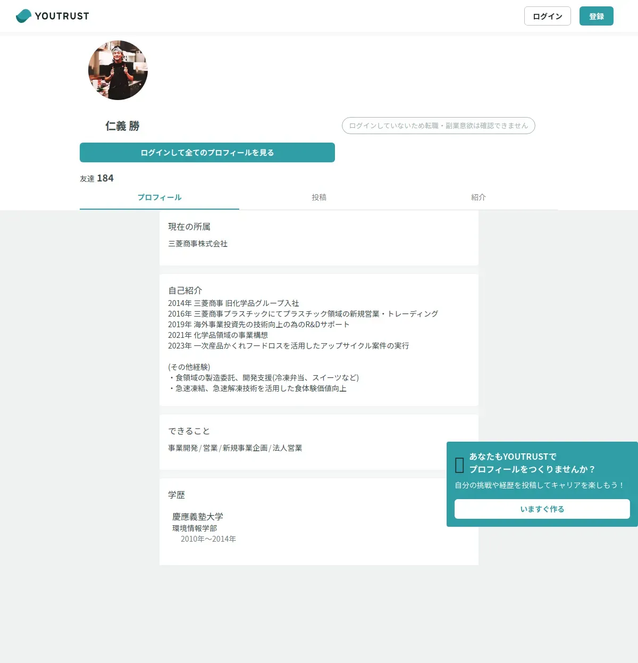Screen dimensions: 638x663
Task: Click the icon beside the promo heading
Action: (x=460, y=465)
